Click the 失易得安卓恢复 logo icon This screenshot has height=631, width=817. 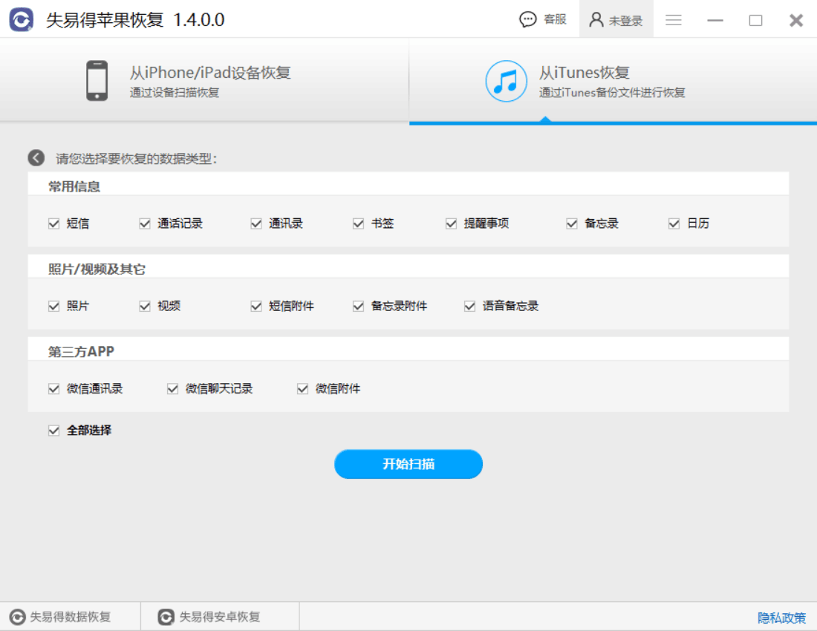click(165, 615)
